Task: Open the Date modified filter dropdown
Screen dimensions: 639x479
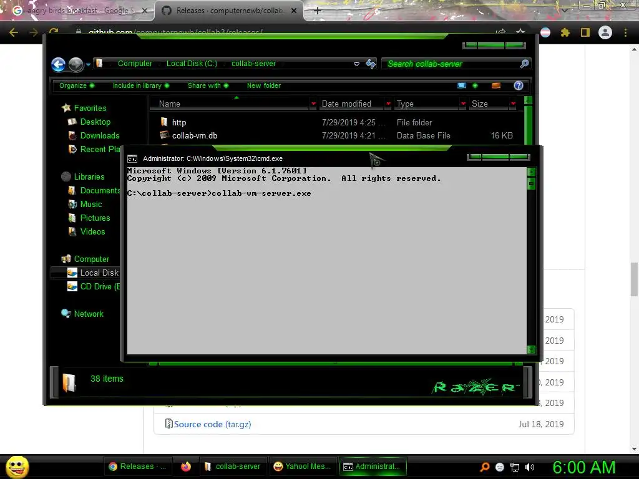Action: click(388, 104)
